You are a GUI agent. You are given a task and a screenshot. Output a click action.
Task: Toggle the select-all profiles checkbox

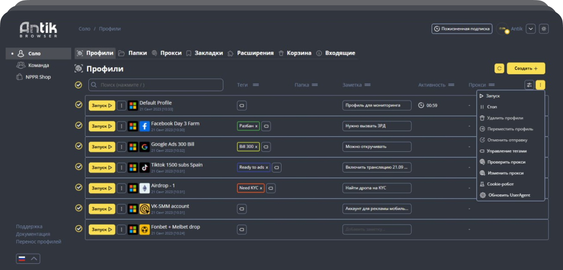point(79,85)
